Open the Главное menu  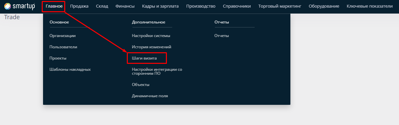54,6
